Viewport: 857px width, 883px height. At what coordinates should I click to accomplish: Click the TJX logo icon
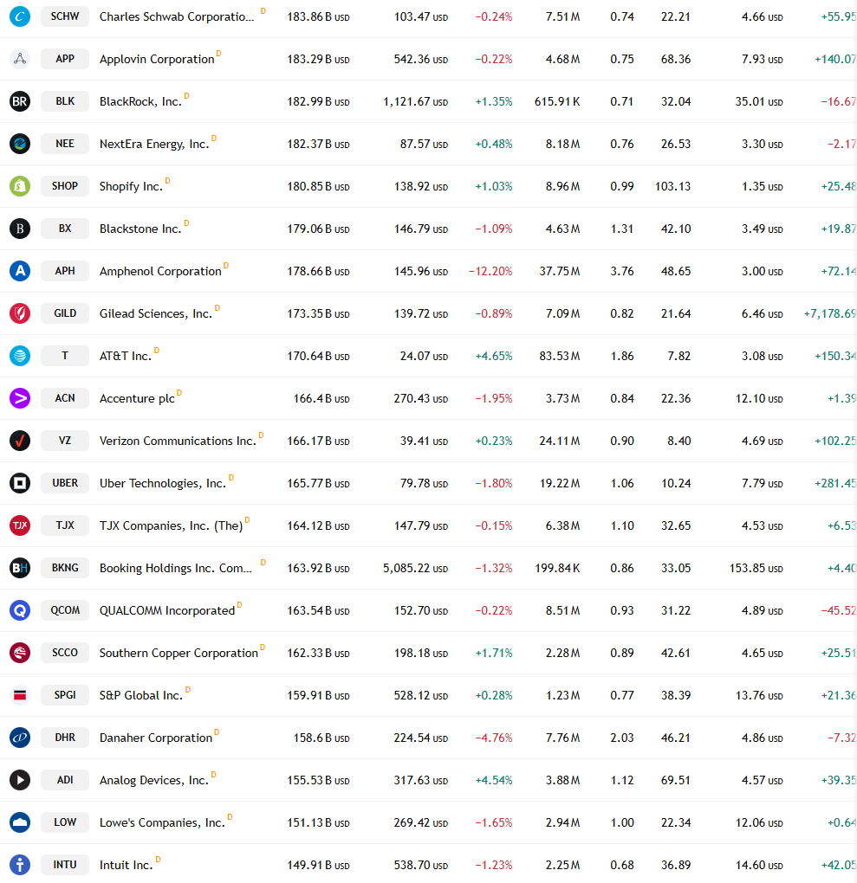tap(20, 525)
